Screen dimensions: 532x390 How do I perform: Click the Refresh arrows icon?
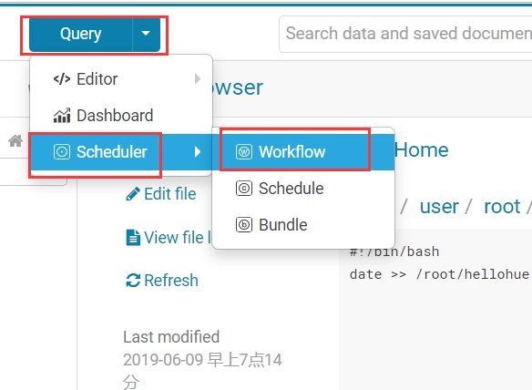(133, 281)
